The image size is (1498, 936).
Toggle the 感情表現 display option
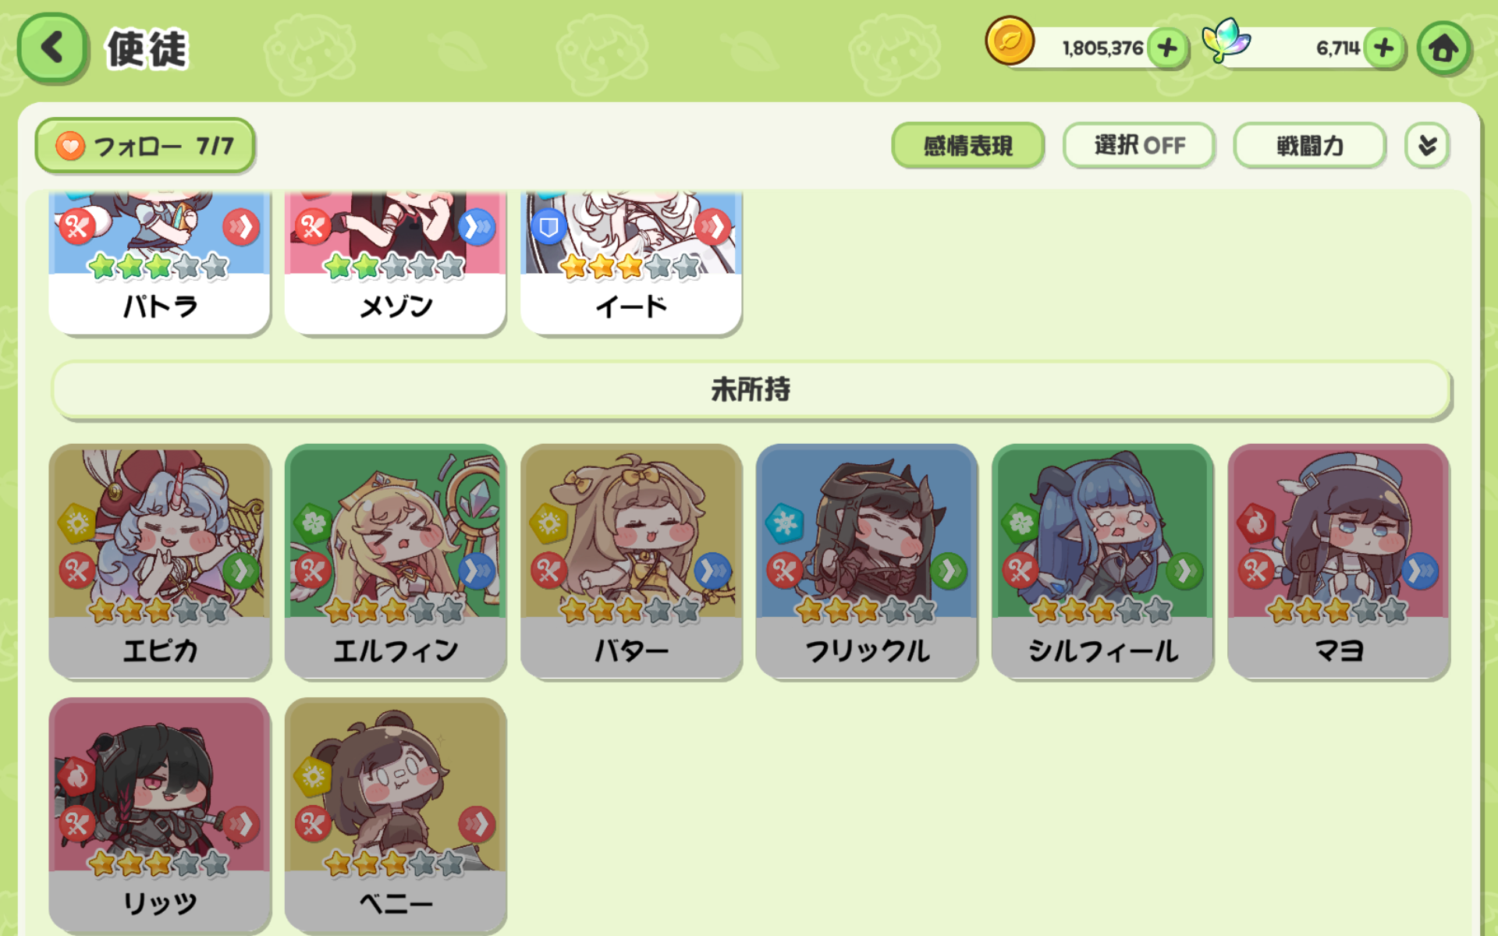tap(967, 145)
